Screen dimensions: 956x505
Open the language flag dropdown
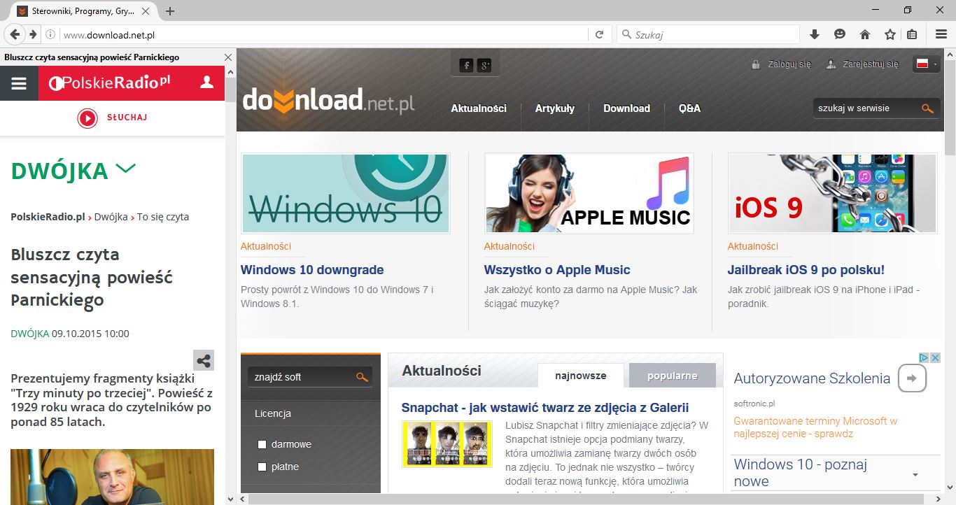tap(926, 64)
